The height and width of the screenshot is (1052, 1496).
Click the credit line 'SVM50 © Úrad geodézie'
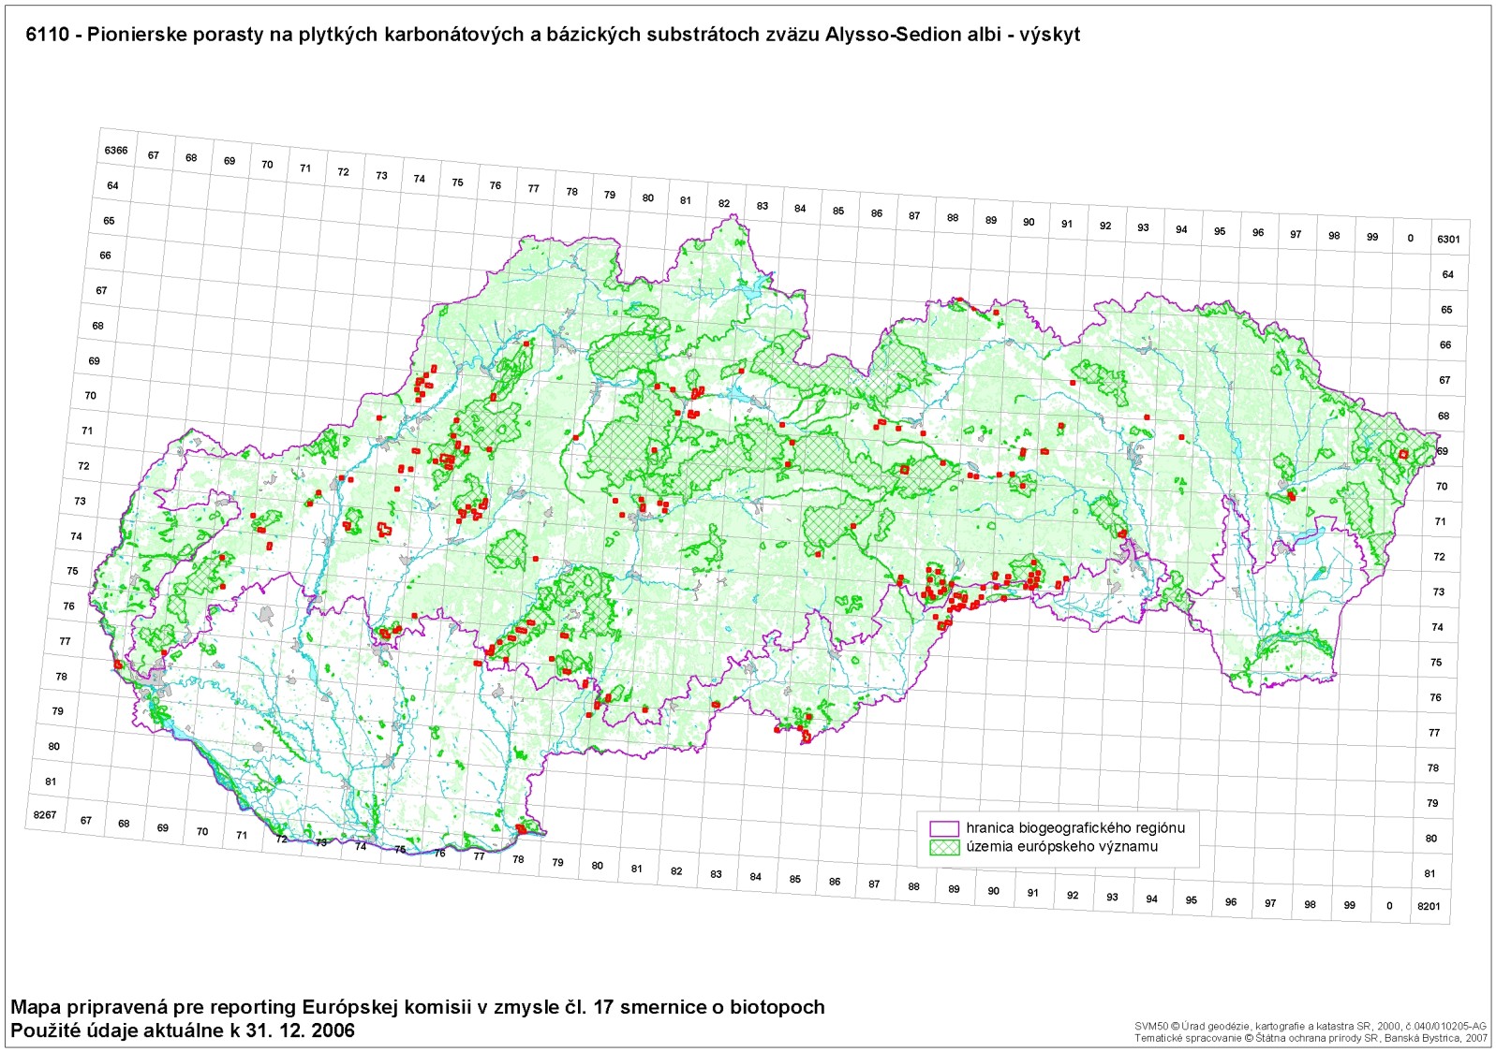[1311, 1027]
